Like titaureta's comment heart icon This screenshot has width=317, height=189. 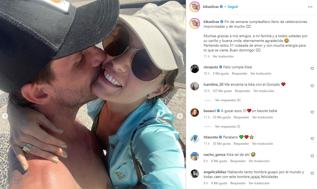coord(312,139)
